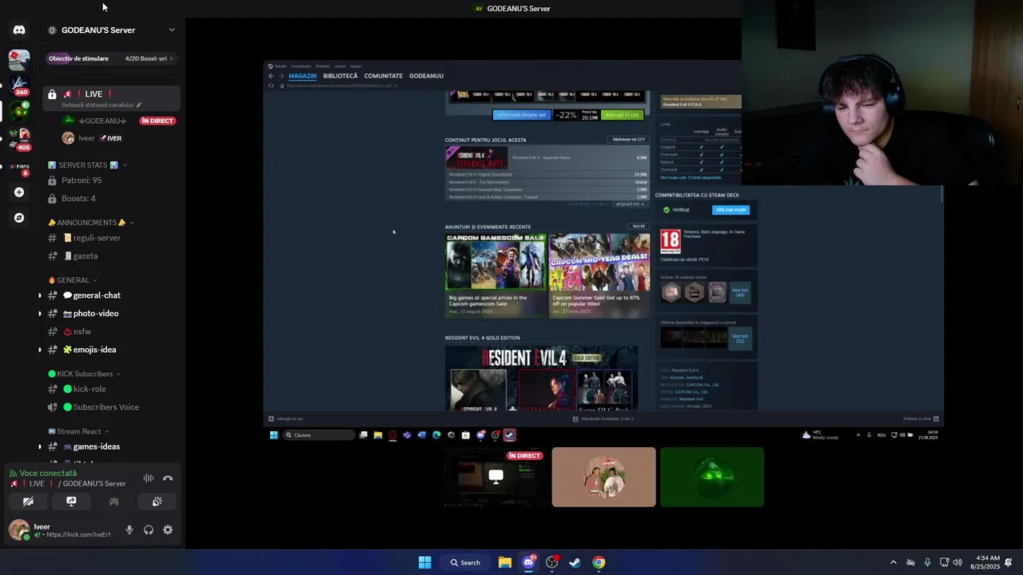Open BIBLIOTECĂ tab in streamed Steam window
This screenshot has width=1023, height=575.
(x=340, y=76)
